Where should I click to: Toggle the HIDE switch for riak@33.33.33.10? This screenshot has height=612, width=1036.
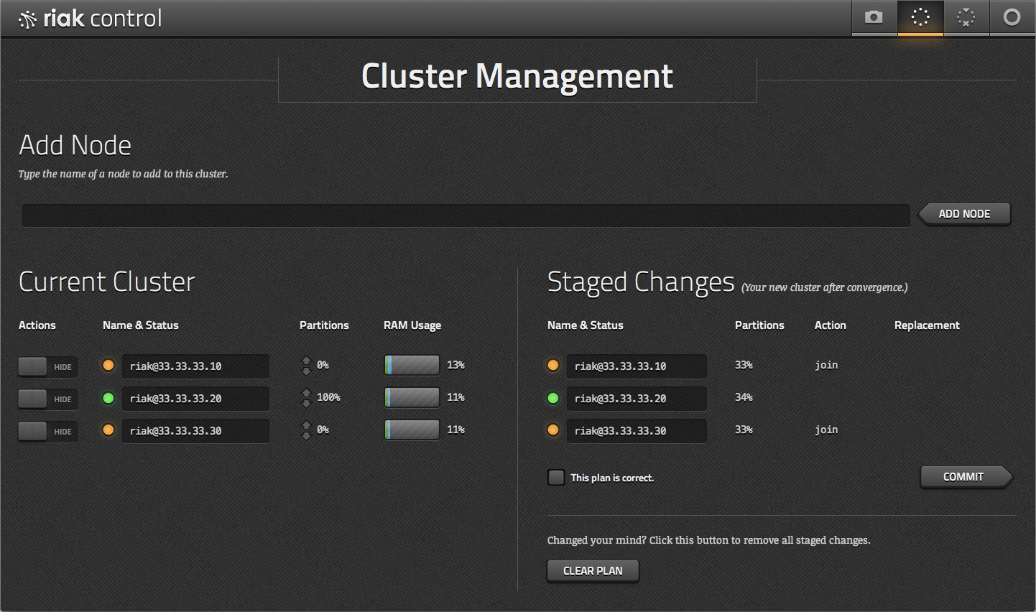coord(47,366)
